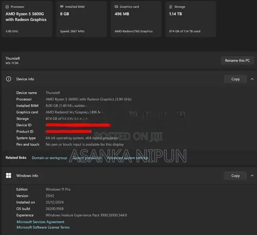This screenshot has width=257, height=235.
Task: Collapse the Windows info section chevron
Action: point(252,176)
